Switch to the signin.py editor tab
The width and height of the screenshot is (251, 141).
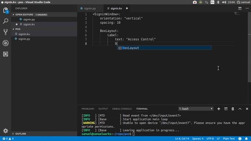pos(90,8)
